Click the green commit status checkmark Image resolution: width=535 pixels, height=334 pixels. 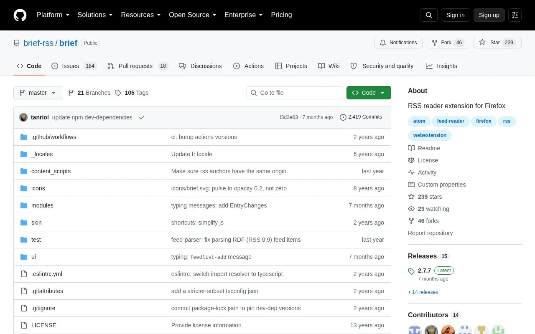(142, 117)
